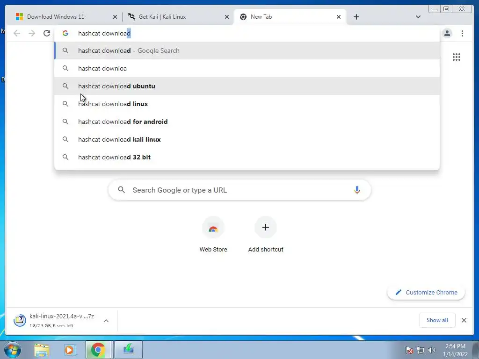
Task: Close the Get Kali tab
Action: coord(227,17)
